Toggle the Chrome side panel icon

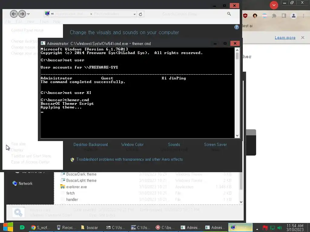click(x=284, y=16)
